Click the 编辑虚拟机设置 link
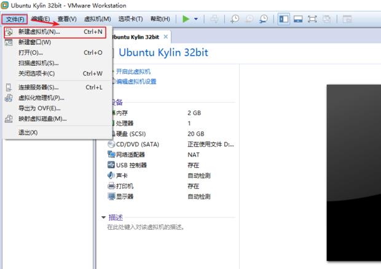381x269 pixels. [136, 82]
